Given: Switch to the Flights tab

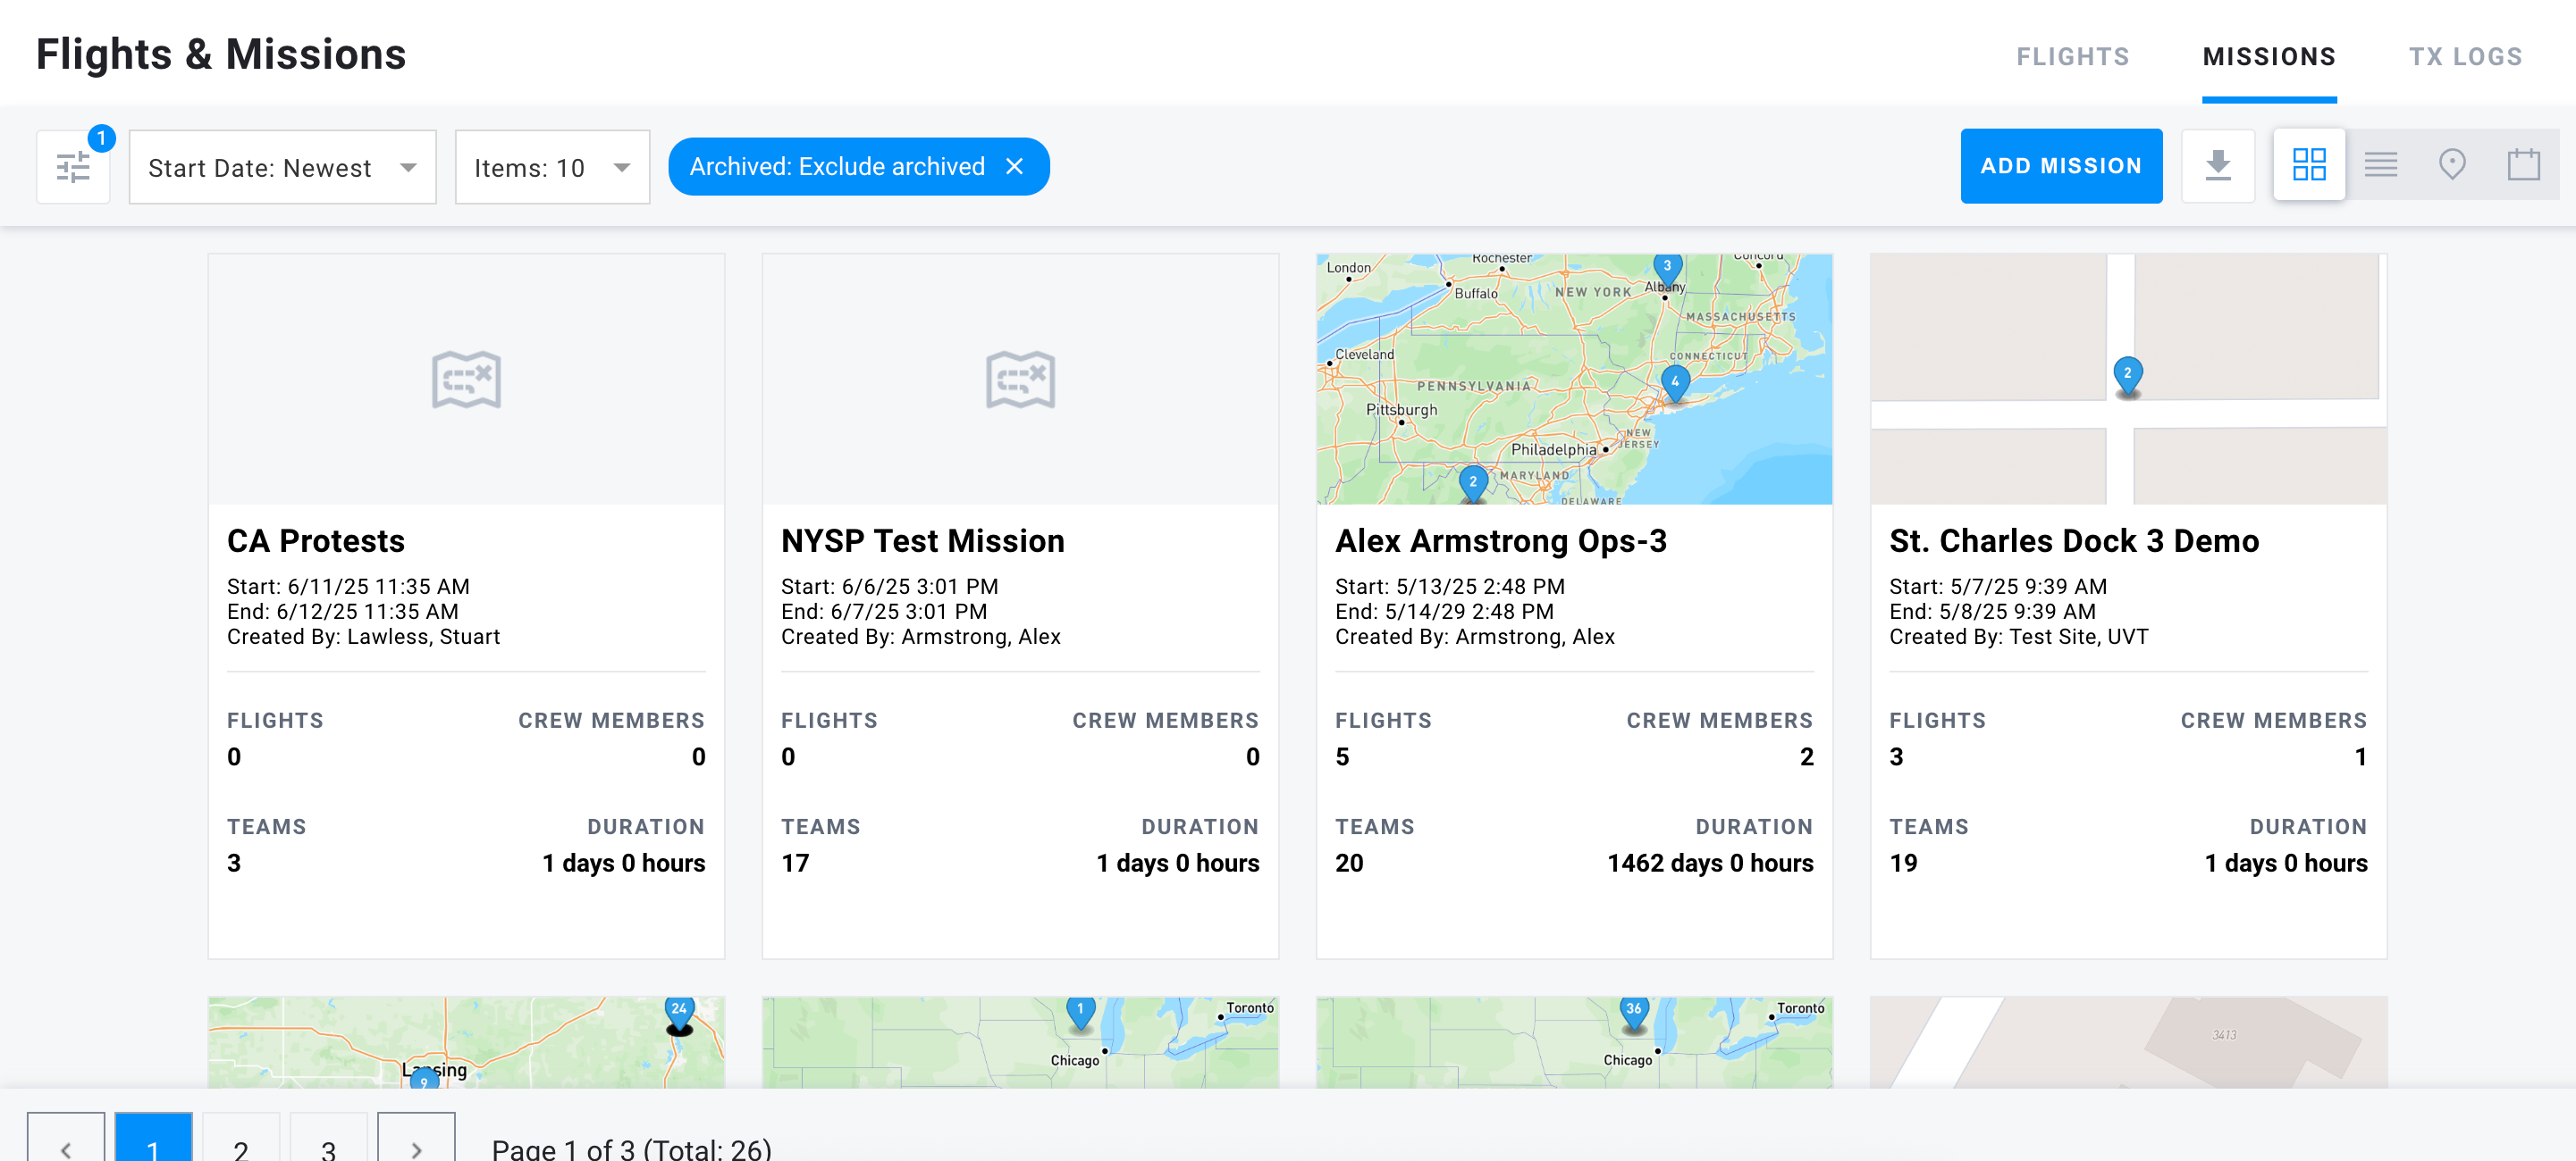Looking at the screenshot, I should point(2072,57).
